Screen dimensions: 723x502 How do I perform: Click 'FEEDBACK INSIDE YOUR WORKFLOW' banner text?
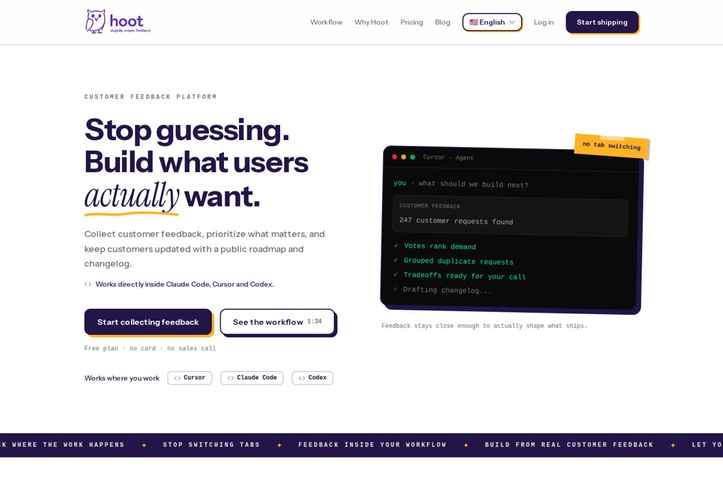point(372,445)
